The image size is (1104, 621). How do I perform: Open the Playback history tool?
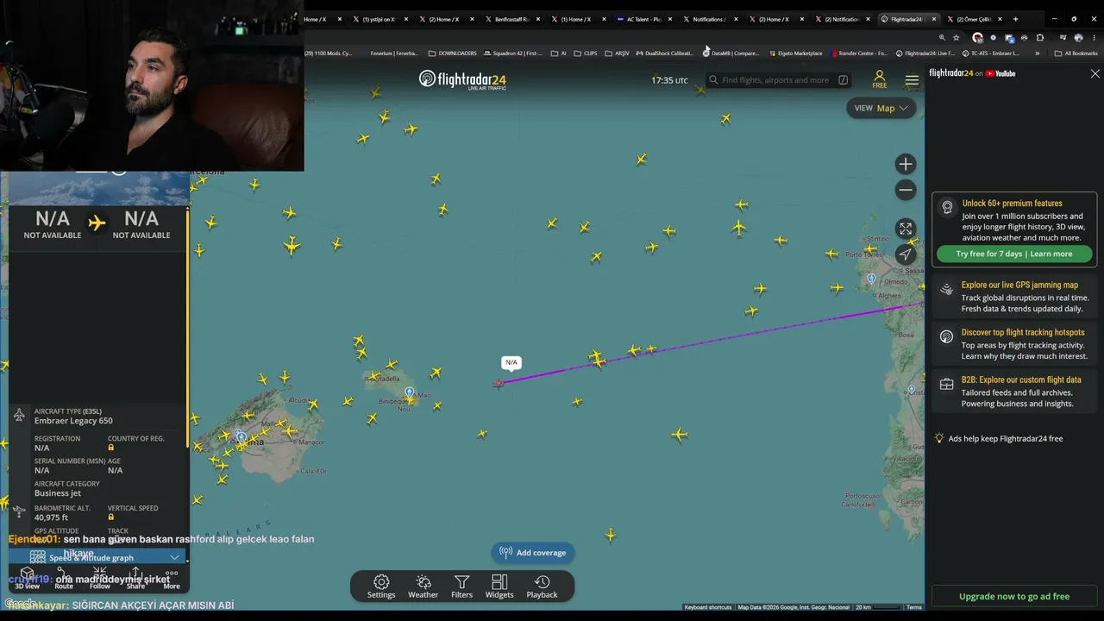542,586
